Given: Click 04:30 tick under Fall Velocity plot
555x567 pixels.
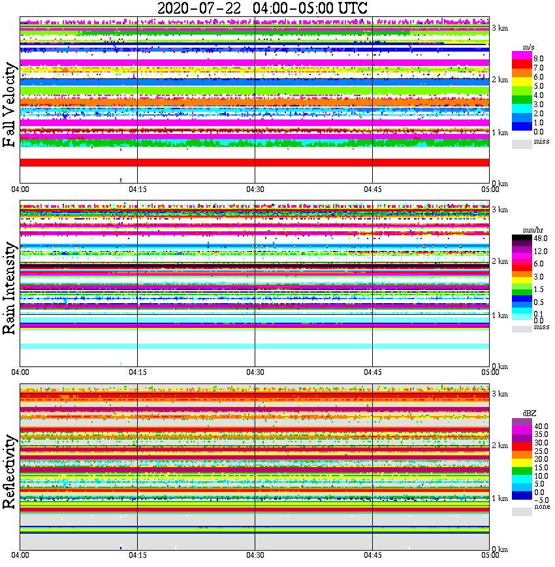Looking at the screenshot, I should [255, 189].
